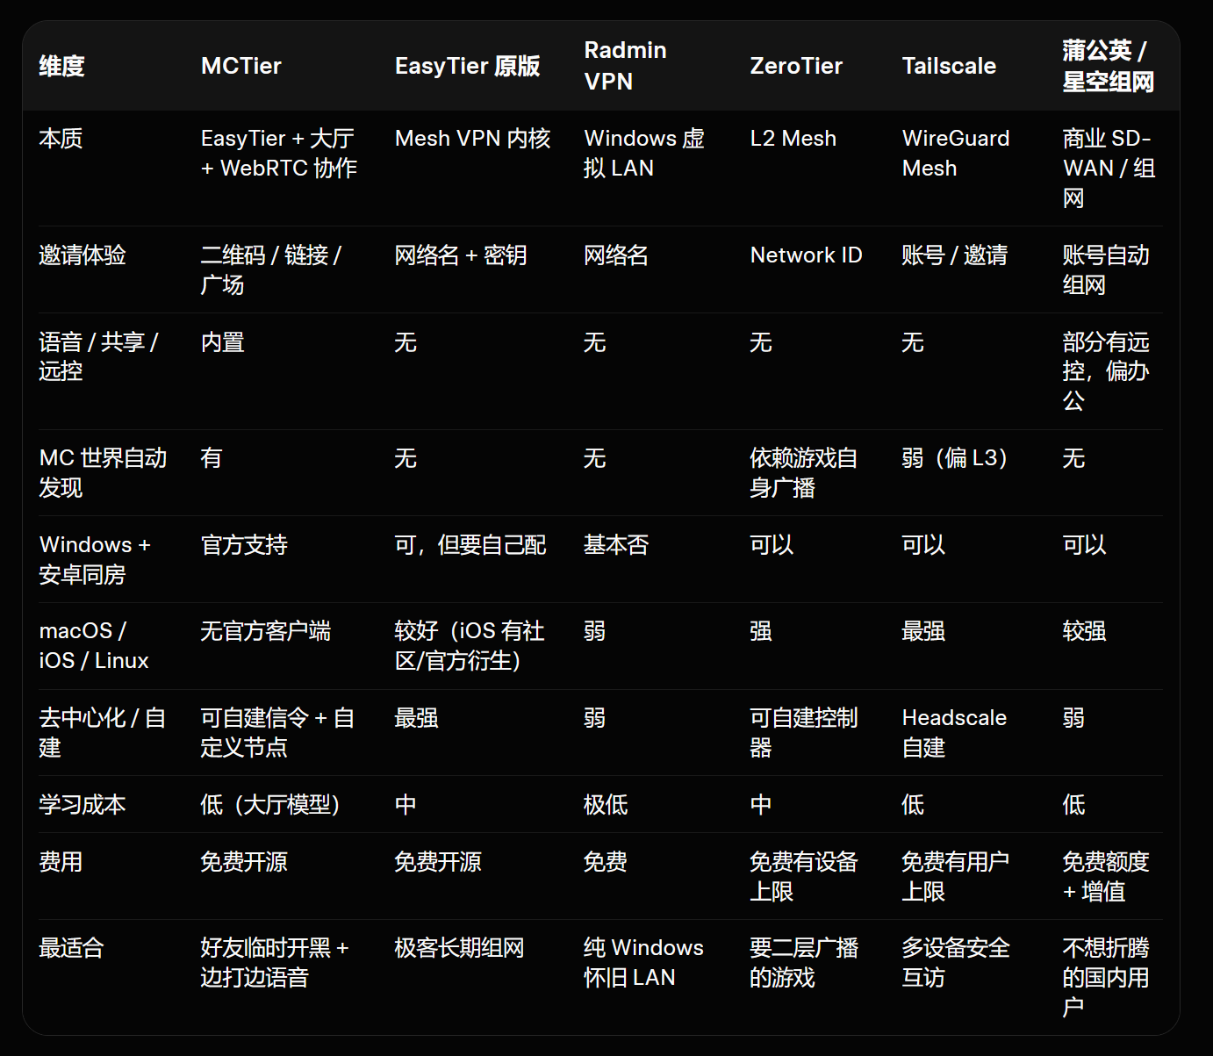Image resolution: width=1213 pixels, height=1056 pixels.
Task: Click the '免费额度 + 增值' cell
Action: click(1106, 877)
